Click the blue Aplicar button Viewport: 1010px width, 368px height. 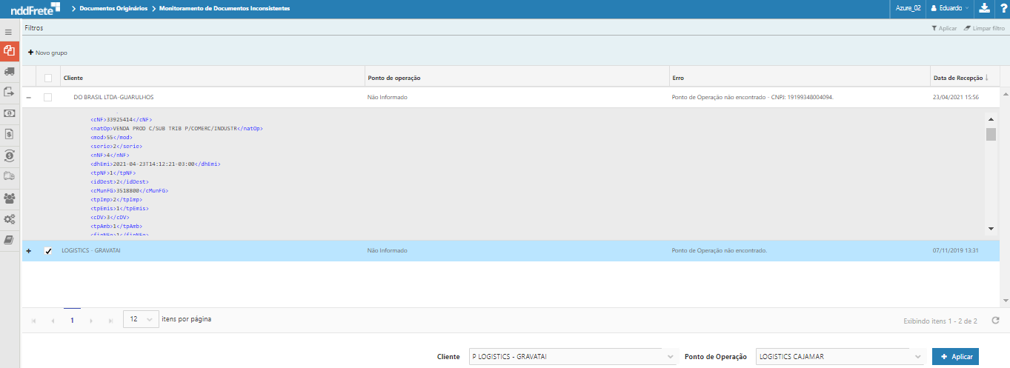(955, 357)
